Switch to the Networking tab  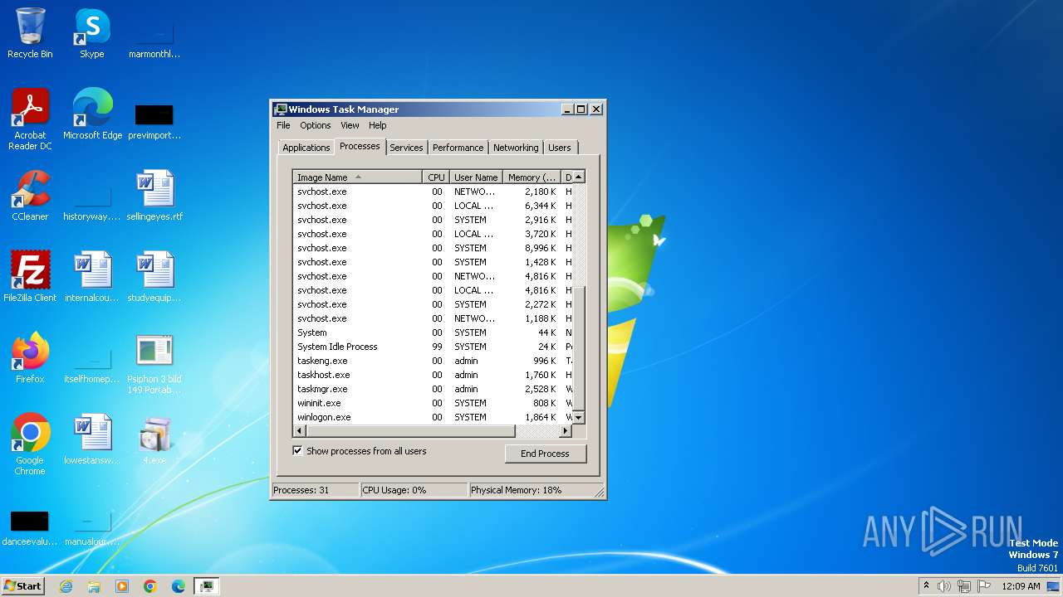(516, 148)
